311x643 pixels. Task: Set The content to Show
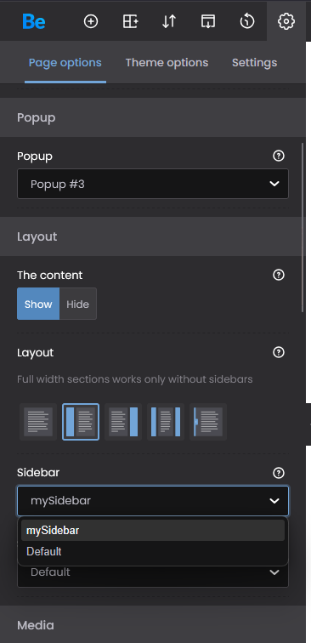[38, 304]
